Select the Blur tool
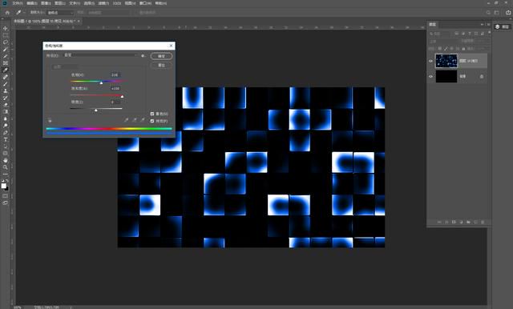The image size is (513, 309). coord(6,118)
